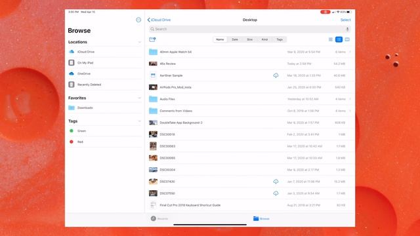Image resolution: width=420 pixels, height=236 pixels.
Task: Sort files by Size
Action: point(249,39)
